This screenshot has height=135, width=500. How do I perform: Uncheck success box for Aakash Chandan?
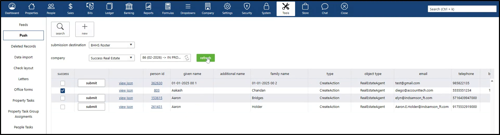coord(63,91)
